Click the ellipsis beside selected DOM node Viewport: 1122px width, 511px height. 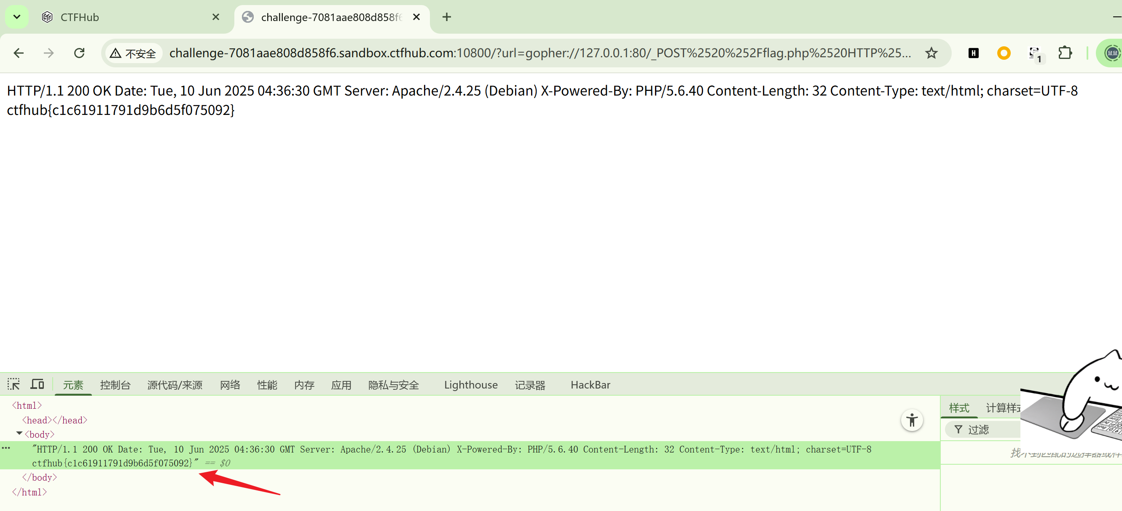6,448
